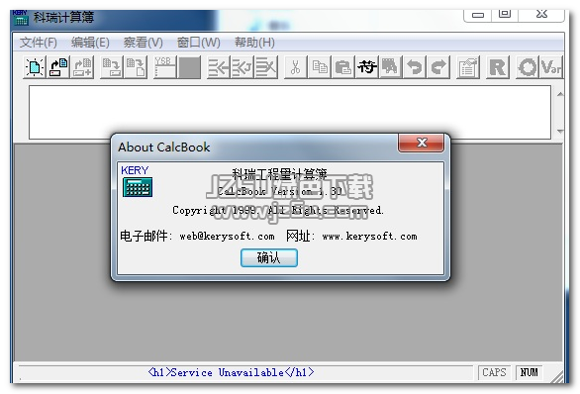The width and height of the screenshot is (580, 394).
Task: Click the 确认 button in About dialog
Action: (x=269, y=257)
